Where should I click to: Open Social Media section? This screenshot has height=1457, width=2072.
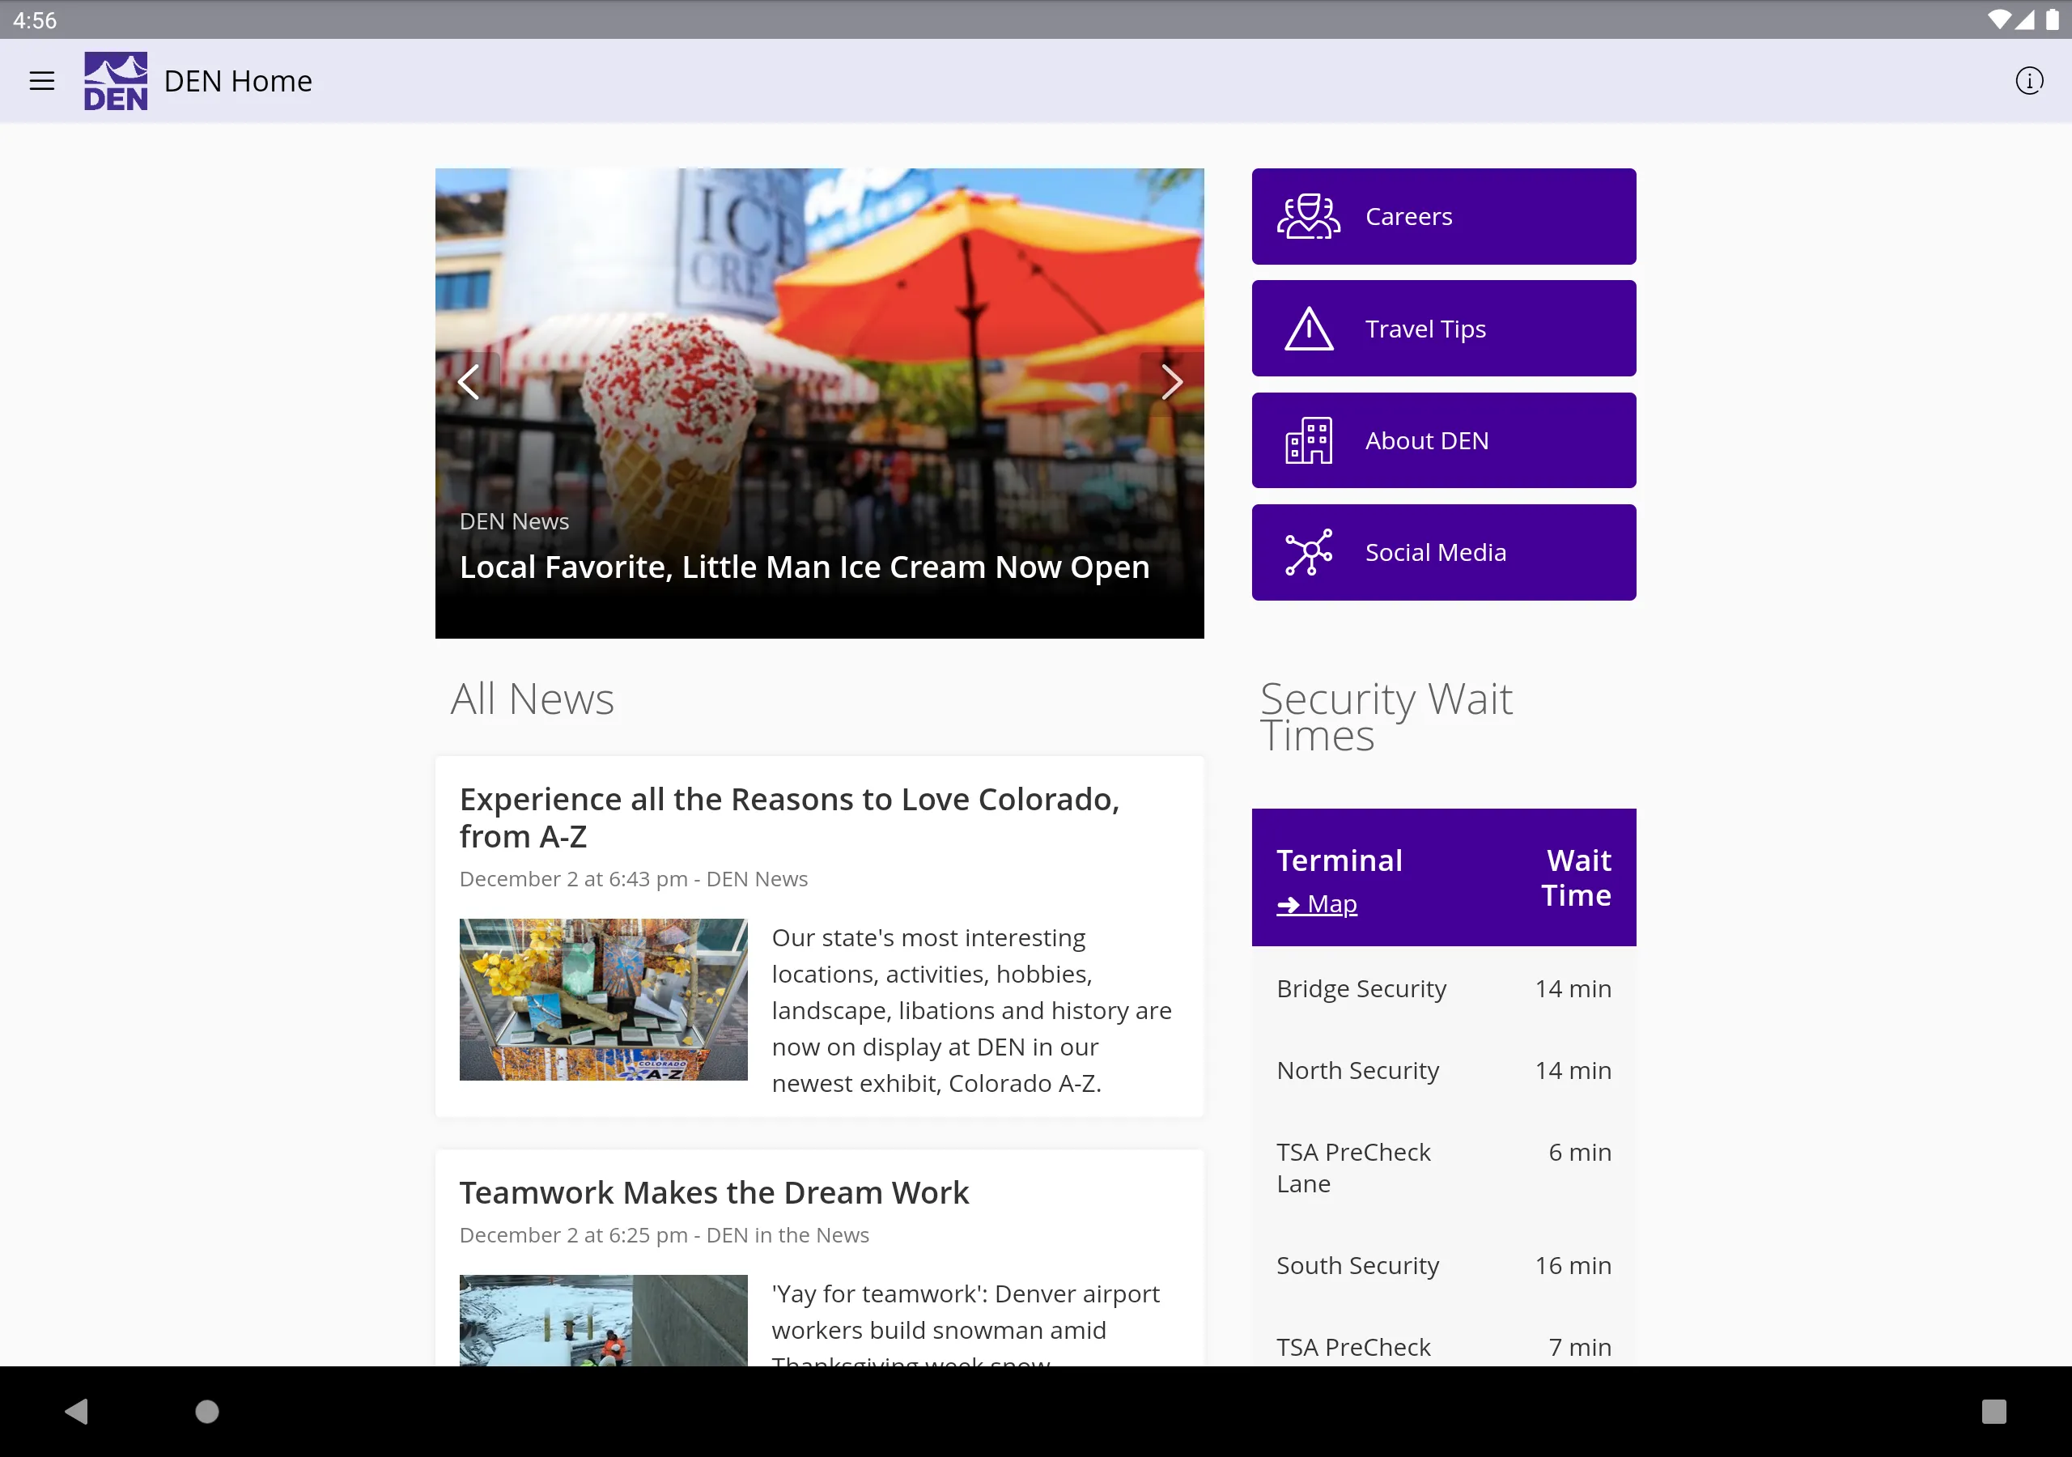coord(1443,552)
